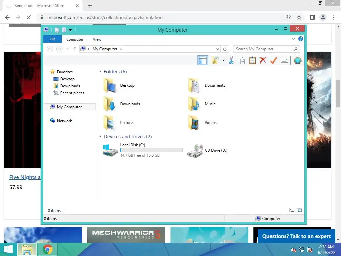Go up one level with the Up arrow
The width and height of the screenshot is (341, 256).
(75, 49)
